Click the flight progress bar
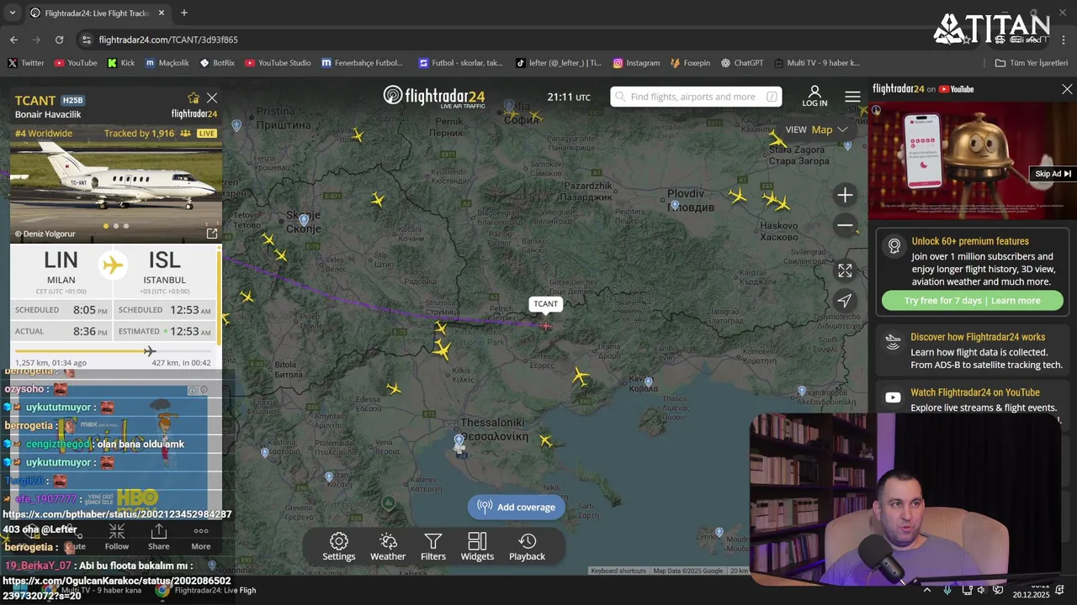The height and width of the screenshot is (605, 1077). point(113,351)
